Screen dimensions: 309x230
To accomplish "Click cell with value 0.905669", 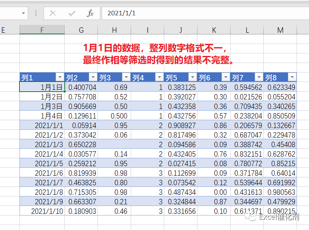I will [x=81, y=106].
